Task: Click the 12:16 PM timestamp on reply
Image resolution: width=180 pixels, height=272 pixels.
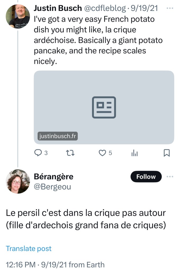Action: 20,265
